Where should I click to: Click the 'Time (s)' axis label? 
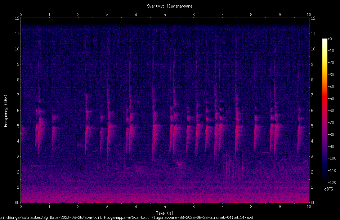point(165,213)
